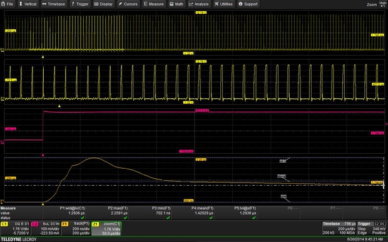
Task: Click the P1 wid@lv(C1) measurement cell
Action: (64, 213)
